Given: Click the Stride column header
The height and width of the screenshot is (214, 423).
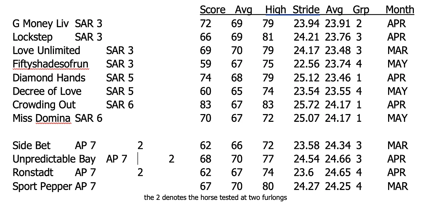Looking at the screenshot, I should coord(306,10).
